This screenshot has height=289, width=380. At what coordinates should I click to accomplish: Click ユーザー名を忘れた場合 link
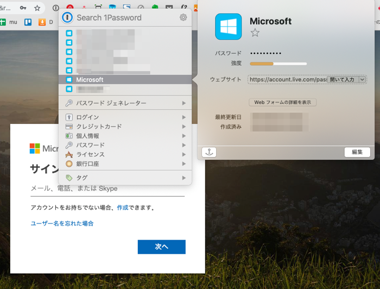[62, 223]
